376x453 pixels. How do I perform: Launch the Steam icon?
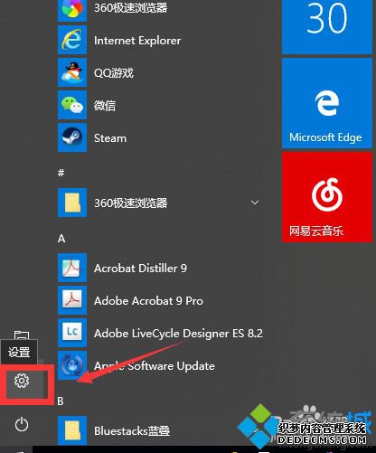(72, 137)
